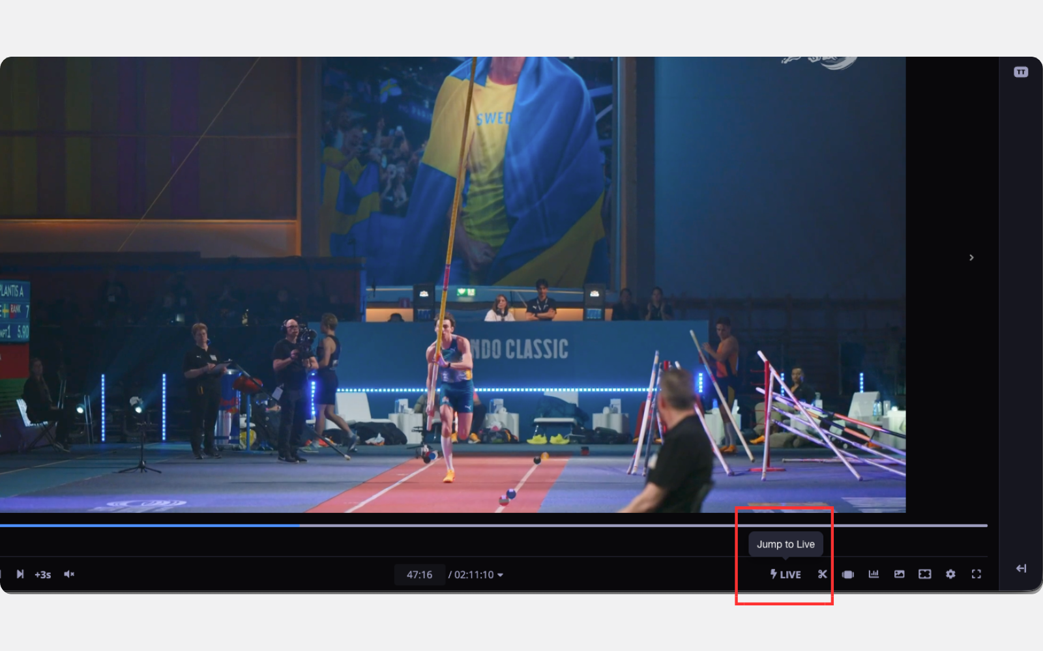Click the Jump to Live tooltip
The height and width of the screenshot is (651, 1043).
786,544
